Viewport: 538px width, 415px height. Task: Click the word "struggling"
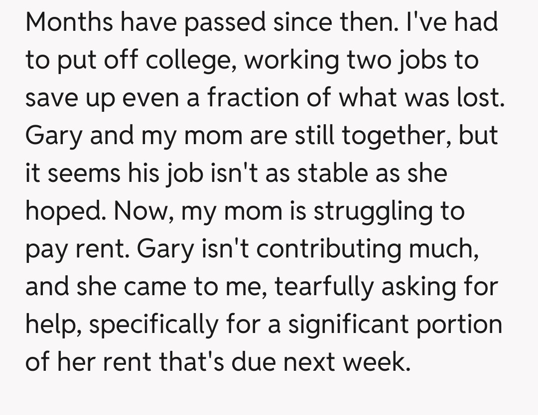[x=373, y=211]
